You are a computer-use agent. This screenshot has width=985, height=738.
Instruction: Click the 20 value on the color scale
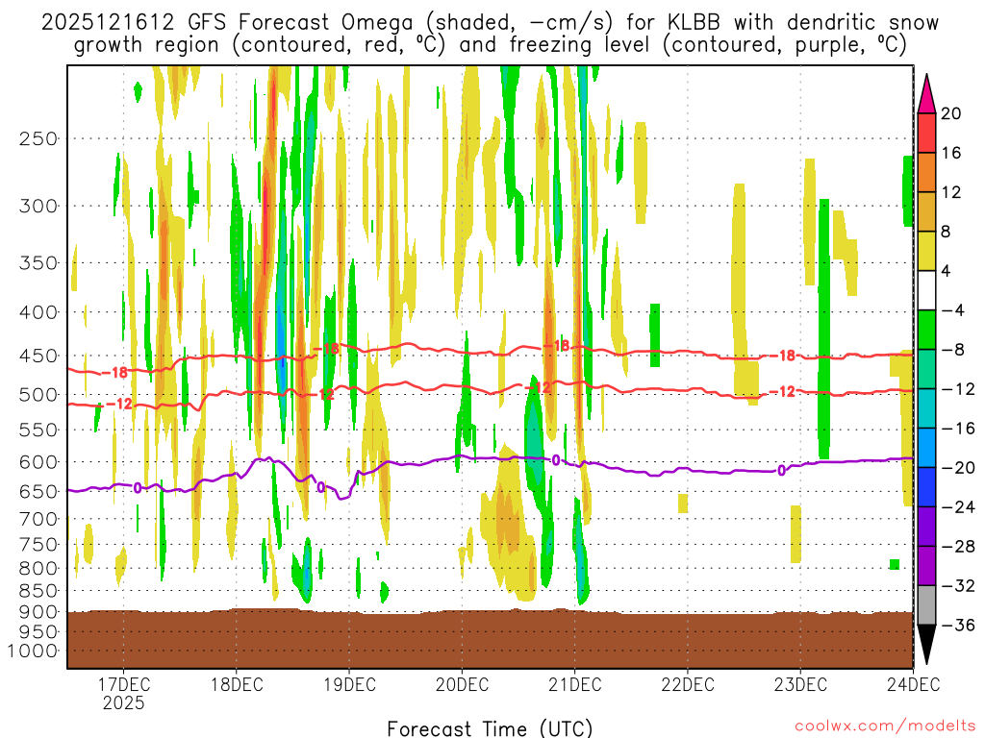[951, 113]
